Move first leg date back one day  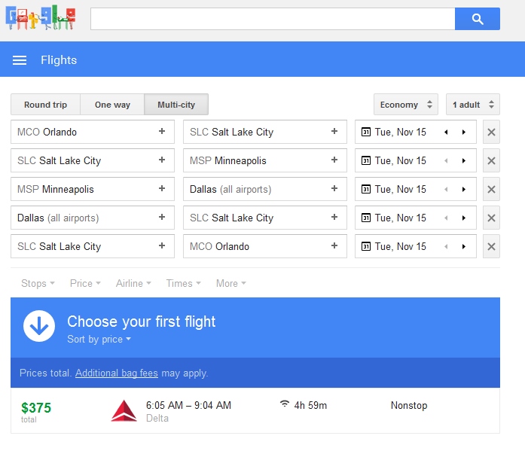tap(446, 133)
